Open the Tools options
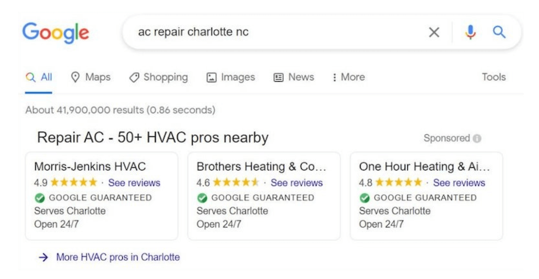539x279 pixels. click(x=493, y=77)
